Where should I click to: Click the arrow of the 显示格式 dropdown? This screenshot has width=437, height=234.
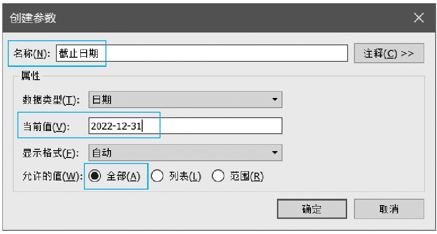[x=274, y=152]
